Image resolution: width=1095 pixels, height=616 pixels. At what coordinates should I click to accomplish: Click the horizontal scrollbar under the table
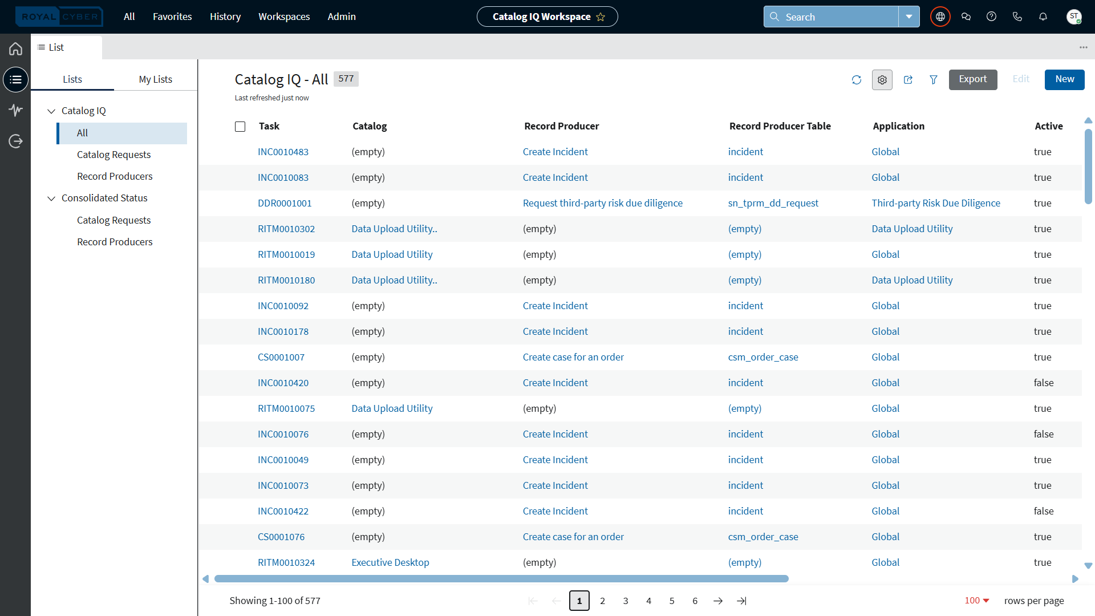pyautogui.click(x=501, y=579)
